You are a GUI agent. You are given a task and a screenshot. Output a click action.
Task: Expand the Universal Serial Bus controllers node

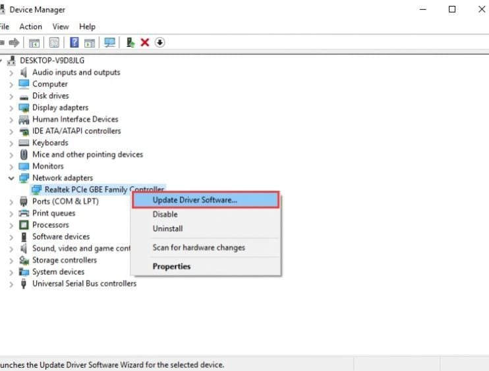(x=11, y=284)
